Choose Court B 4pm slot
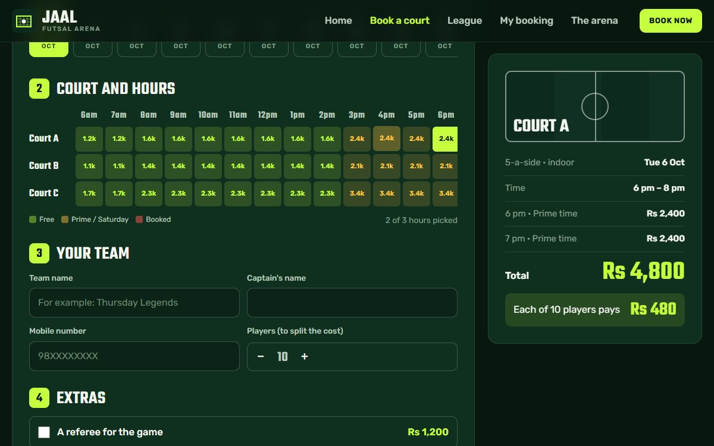This screenshot has height=446, width=714. click(x=387, y=166)
